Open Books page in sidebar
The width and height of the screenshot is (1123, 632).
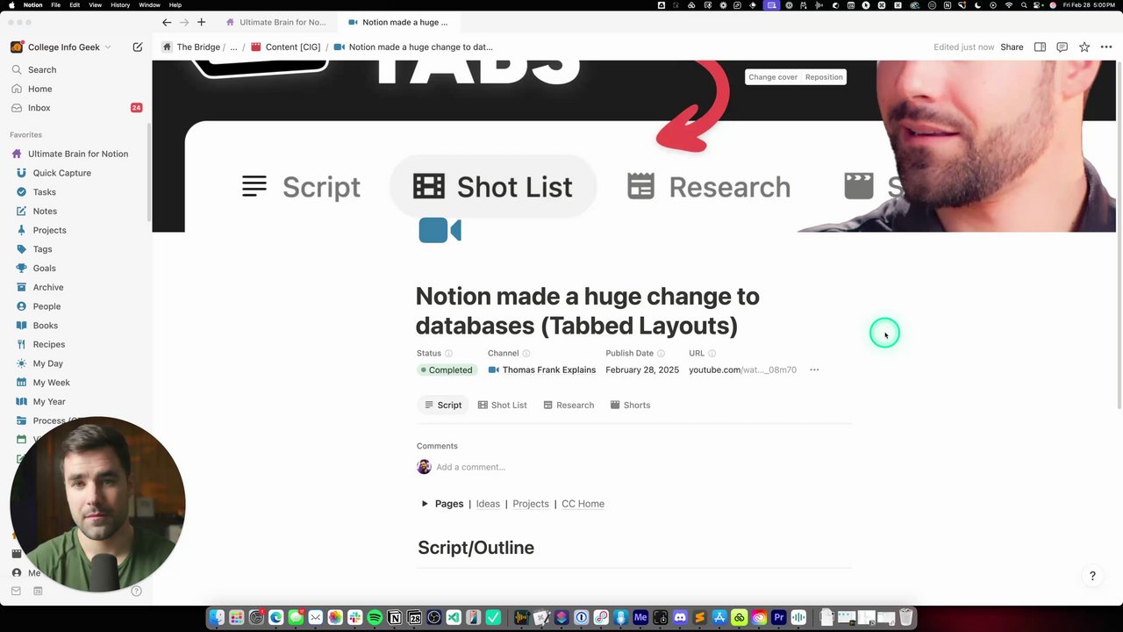[45, 325]
